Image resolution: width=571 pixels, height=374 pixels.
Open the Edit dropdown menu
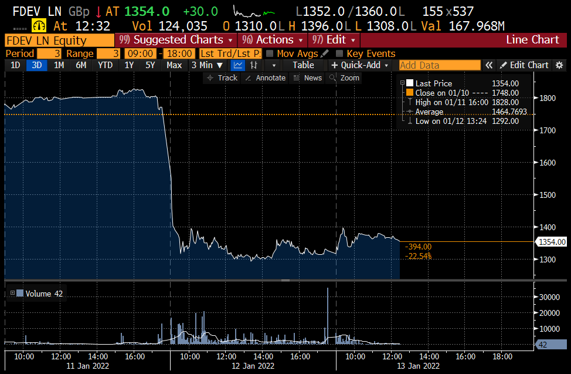pos(334,40)
